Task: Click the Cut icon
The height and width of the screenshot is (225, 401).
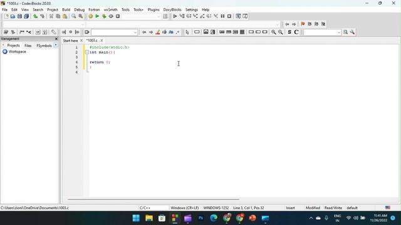Action: (51, 16)
